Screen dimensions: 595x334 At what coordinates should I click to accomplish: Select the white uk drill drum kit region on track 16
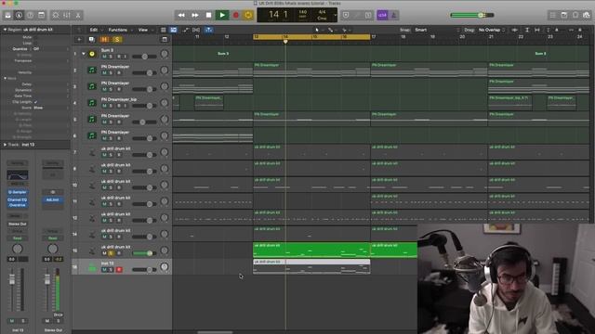(x=311, y=266)
